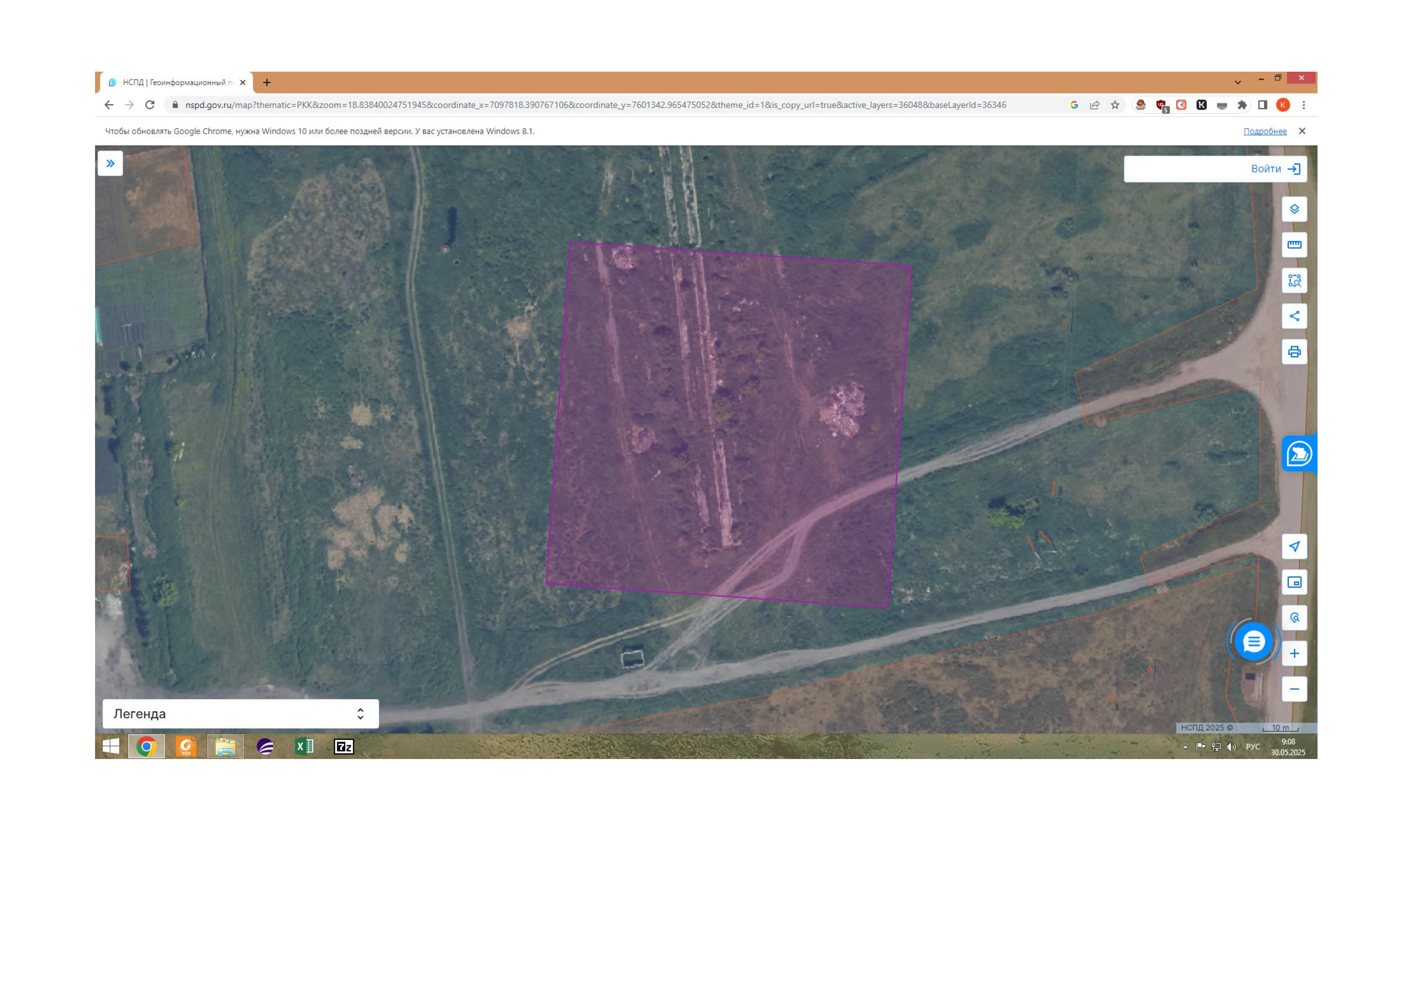Viewport: 1413px width, 999px height.
Task: Open Excel from the taskbar
Action: (304, 747)
